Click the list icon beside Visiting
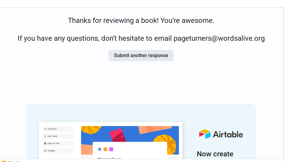This screenshot has height=162, width=293. point(45,151)
